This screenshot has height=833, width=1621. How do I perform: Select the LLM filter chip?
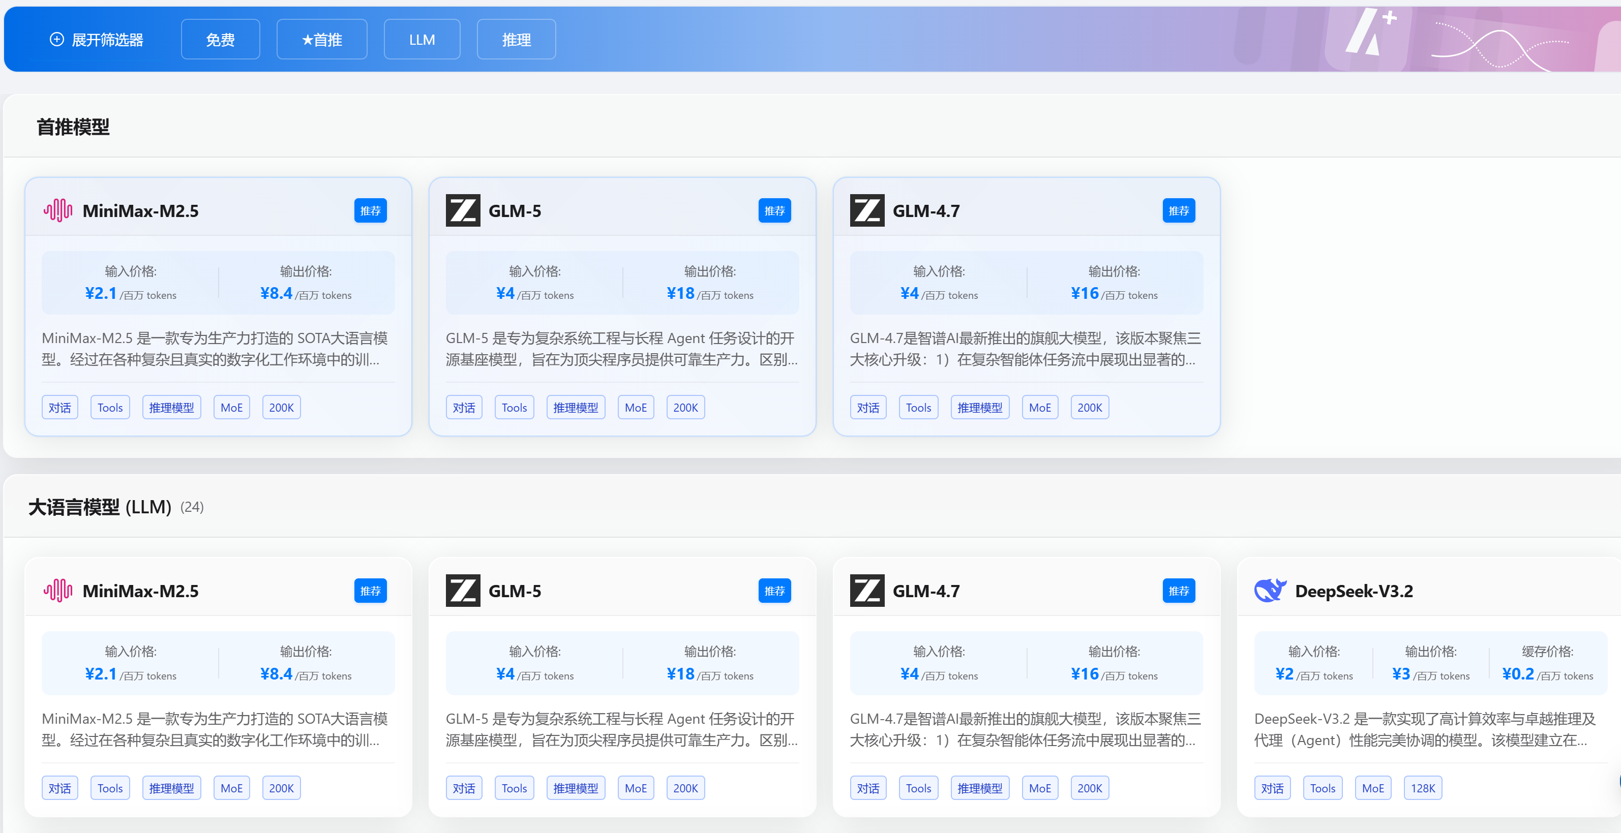click(x=422, y=40)
